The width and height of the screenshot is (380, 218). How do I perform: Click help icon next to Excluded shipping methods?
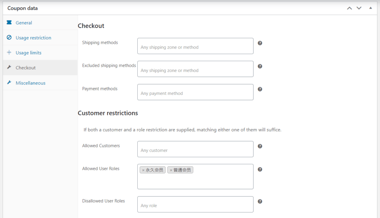[260, 66]
